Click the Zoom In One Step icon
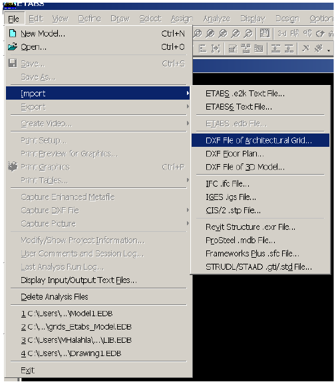 click(x=236, y=33)
